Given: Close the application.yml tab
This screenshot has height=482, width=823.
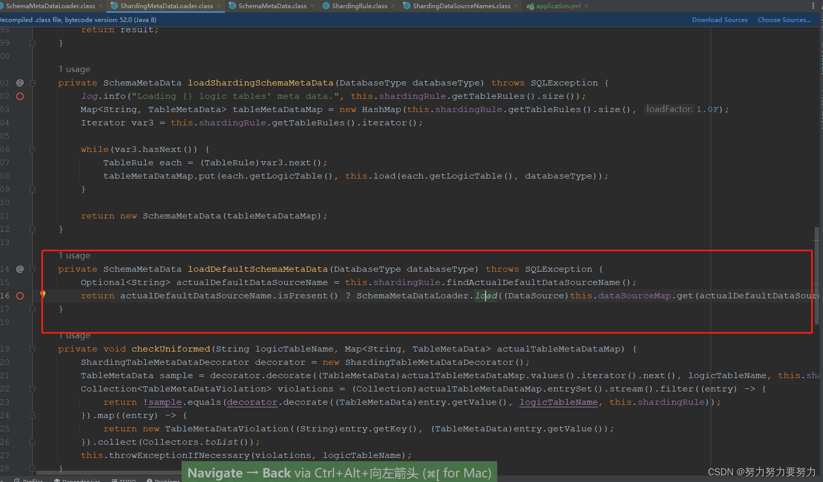Looking at the screenshot, I should (x=586, y=6).
